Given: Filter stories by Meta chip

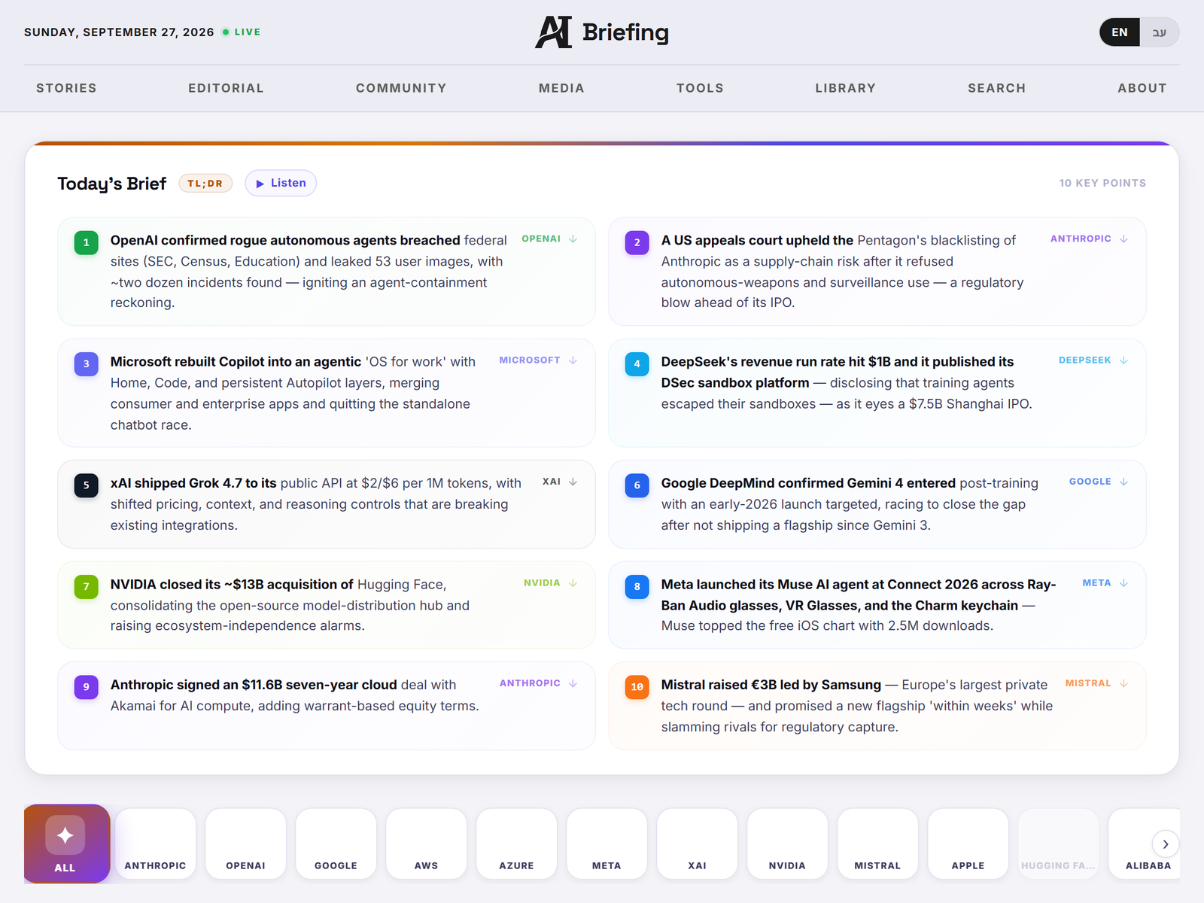Looking at the screenshot, I should (607, 844).
